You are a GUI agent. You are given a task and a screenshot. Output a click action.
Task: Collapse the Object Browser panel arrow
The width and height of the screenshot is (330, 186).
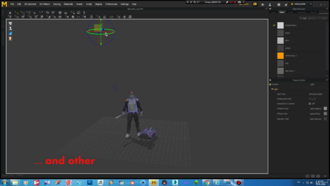270,9
